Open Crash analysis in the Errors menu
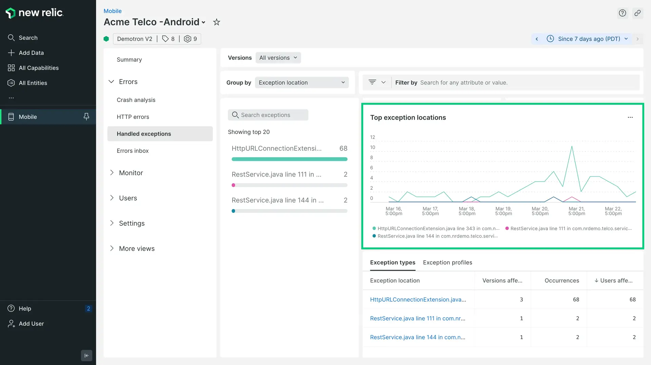651x365 pixels. pyautogui.click(x=136, y=100)
